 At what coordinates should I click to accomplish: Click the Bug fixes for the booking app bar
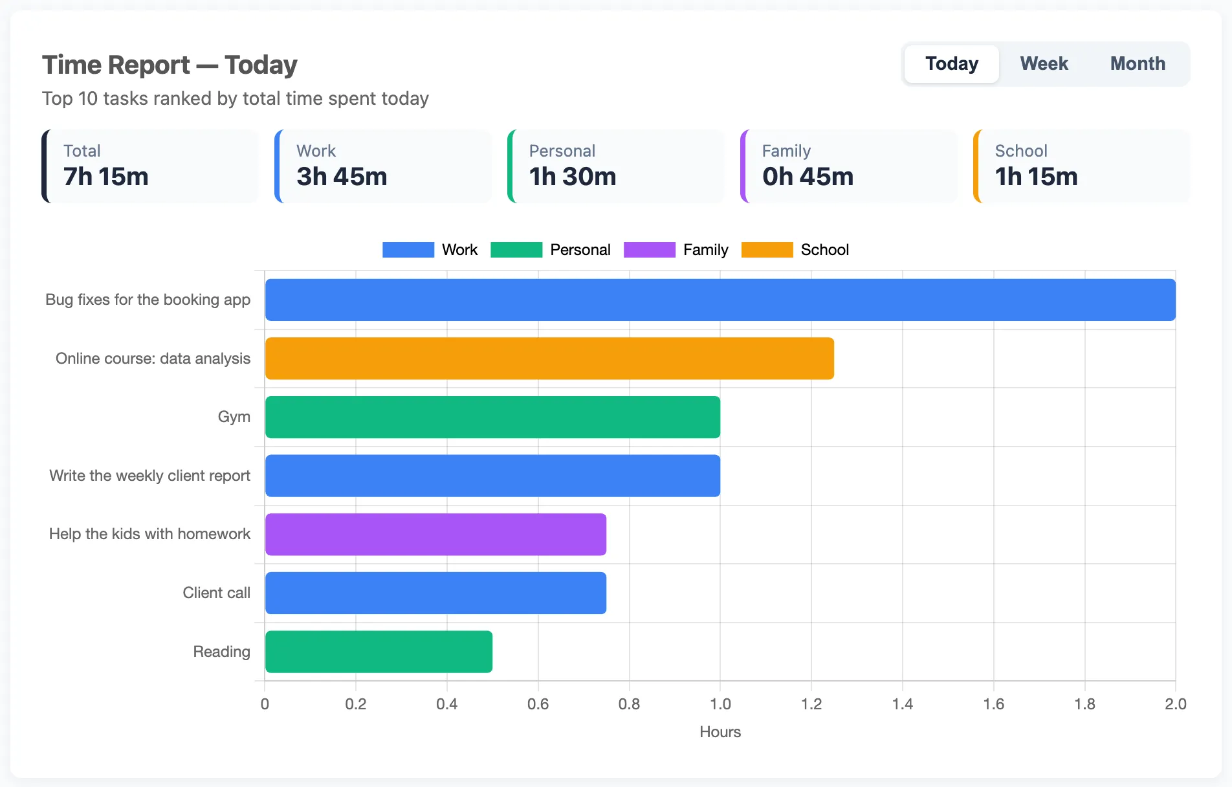click(x=720, y=300)
